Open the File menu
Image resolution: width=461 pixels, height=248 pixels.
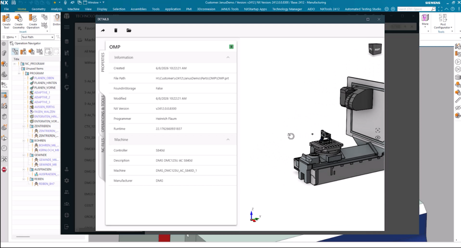tap(6, 9)
